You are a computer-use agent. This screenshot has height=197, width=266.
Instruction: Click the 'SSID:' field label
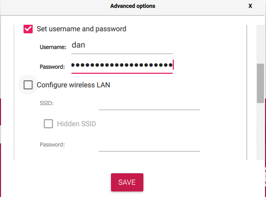pos(47,103)
